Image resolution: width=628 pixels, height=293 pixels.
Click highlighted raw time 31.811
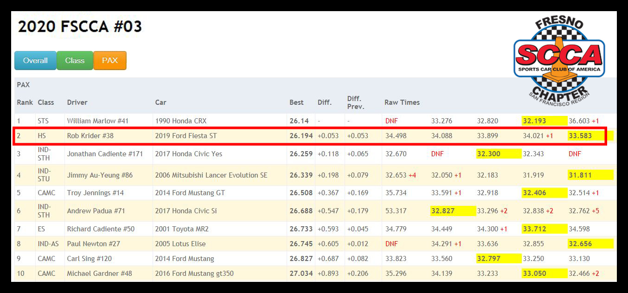(590, 175)
